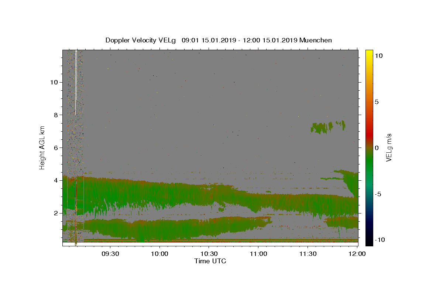Click the 11:00 time tick label
443x295 pixels.
[258, 254]
